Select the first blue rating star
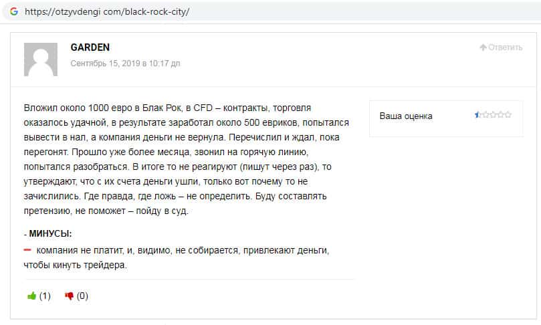Image resolution: width=541 pixels, height=325 pixels. click(x=478, y=115)
